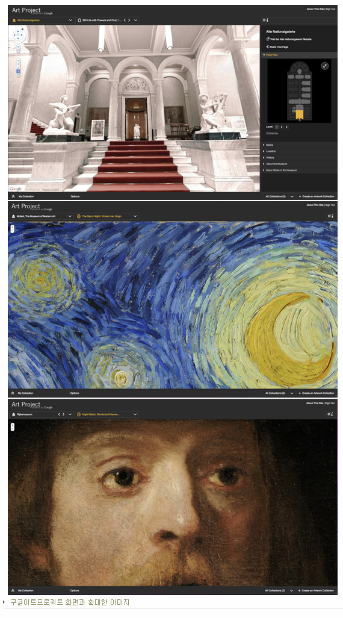Go to next museum arrow beside Rijksmuseum
The width and height of the screenshot is (343, 618).
tap(64, 414)
